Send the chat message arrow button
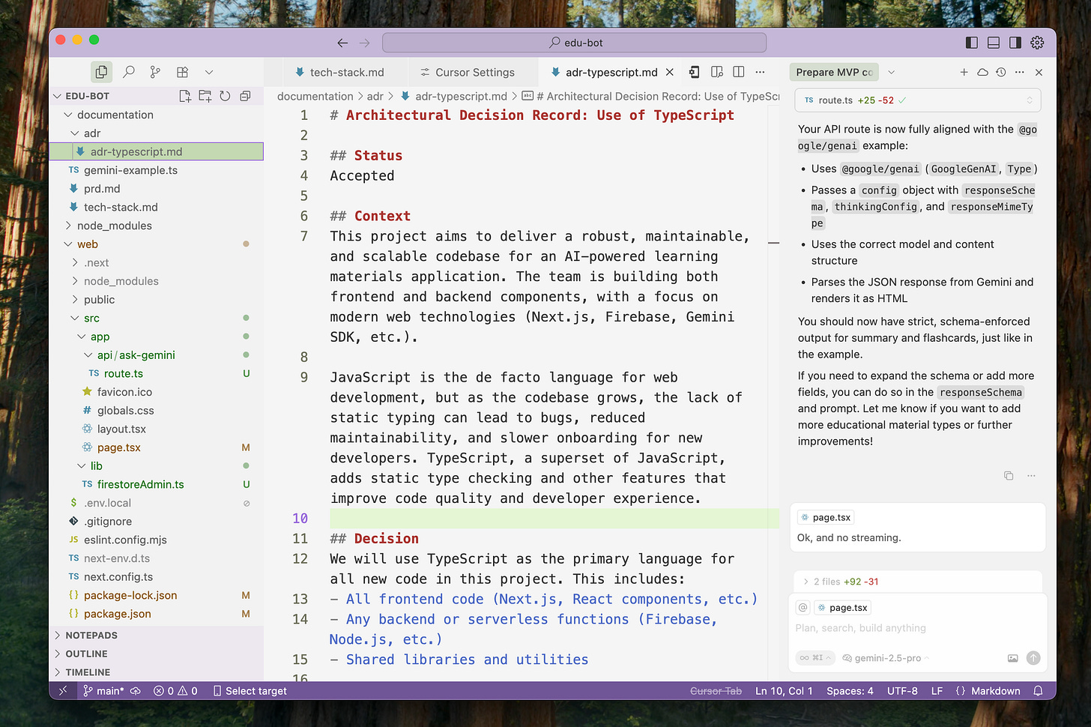Screen dimensions: 1091x727 tap(1033, 658)
